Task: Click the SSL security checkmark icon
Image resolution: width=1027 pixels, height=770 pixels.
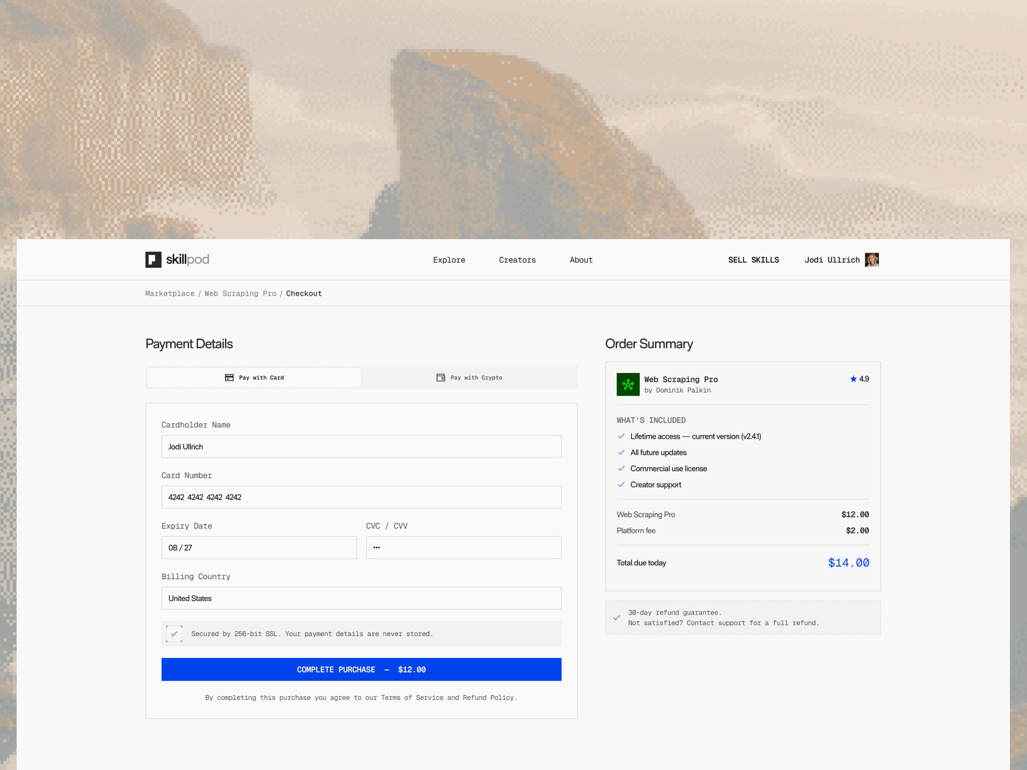Action: click(x=174, y=634)
